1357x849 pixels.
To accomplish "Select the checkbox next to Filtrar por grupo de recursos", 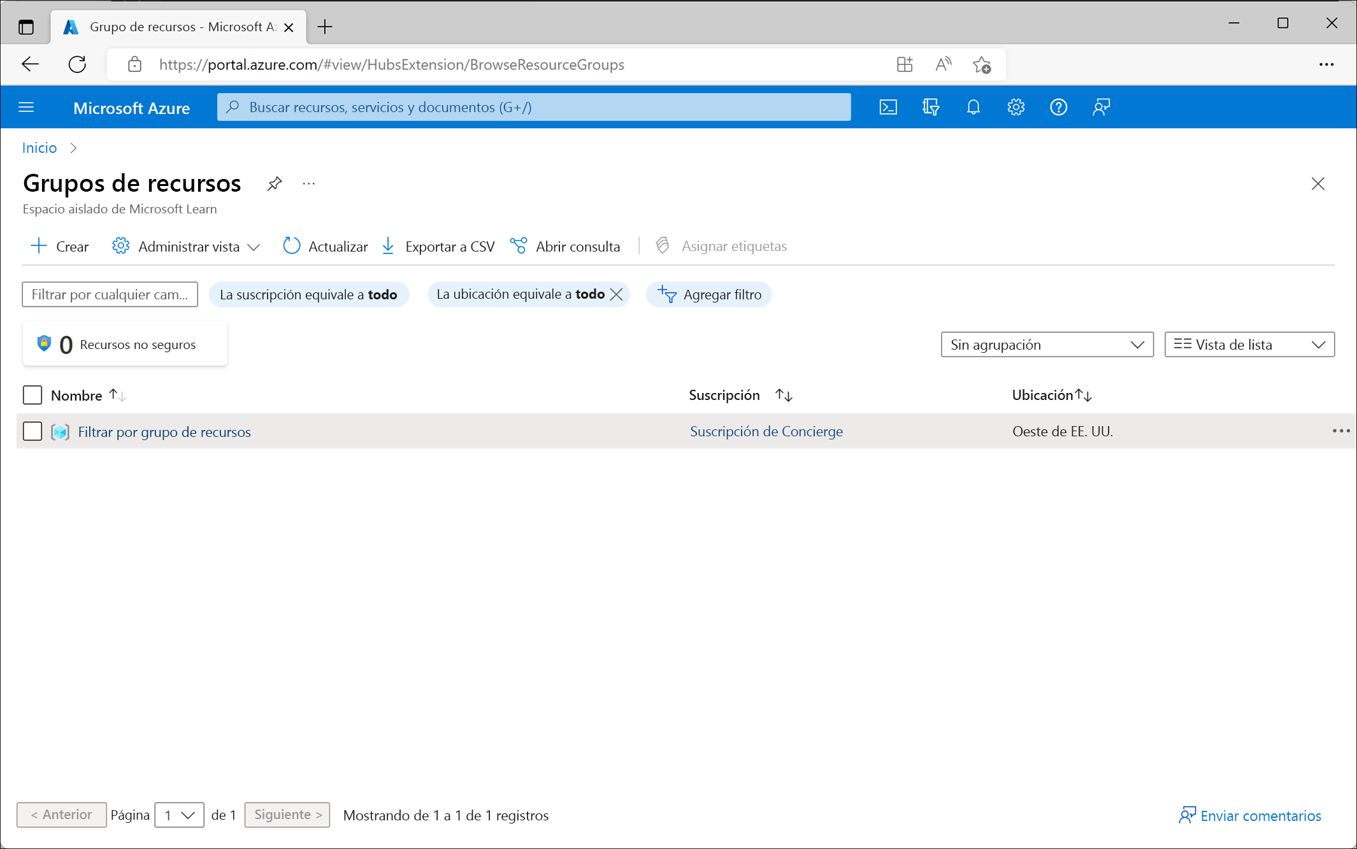I will click(x=32, y=431).
